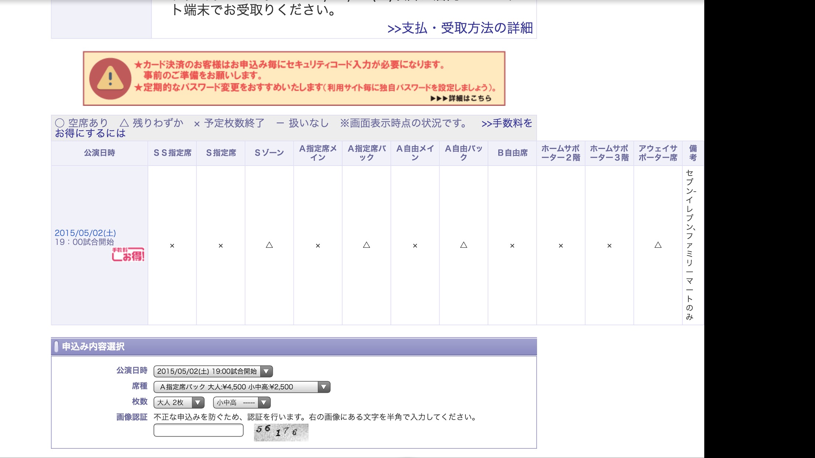Open 支払・受取方法の詳細 link

pyautogui.click(x=460, y=28)
